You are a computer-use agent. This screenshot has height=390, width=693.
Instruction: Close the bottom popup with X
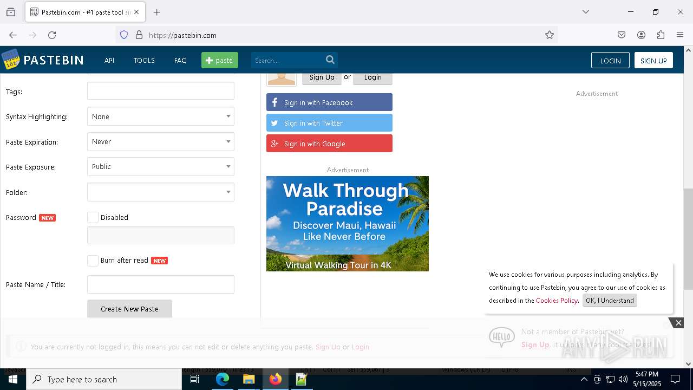coord(678,323)
